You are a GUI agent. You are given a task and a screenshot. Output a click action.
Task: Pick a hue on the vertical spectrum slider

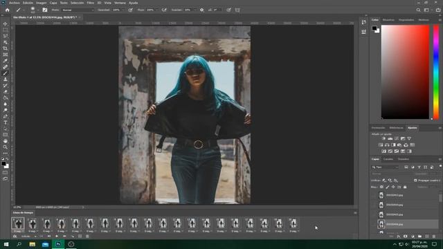[x=436, y=72]
